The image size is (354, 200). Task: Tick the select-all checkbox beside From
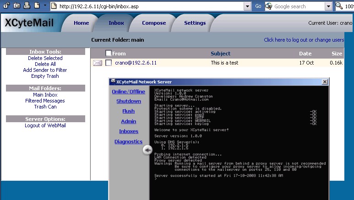click(x=109, y=53)
